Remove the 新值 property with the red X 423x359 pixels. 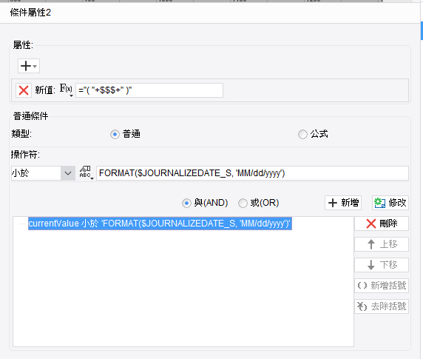(24, 90)
